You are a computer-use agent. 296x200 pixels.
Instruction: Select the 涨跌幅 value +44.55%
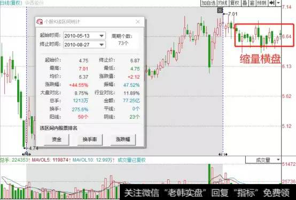pyautogui.click(x=79, y=85)
